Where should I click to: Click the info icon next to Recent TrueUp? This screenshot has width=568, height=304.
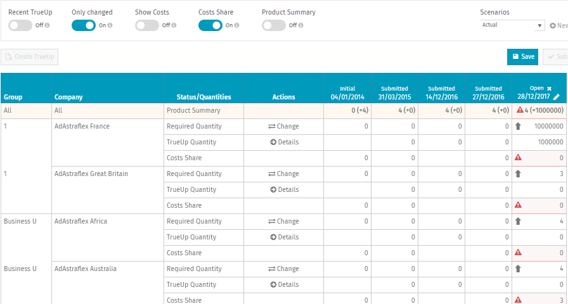[48, 26]
